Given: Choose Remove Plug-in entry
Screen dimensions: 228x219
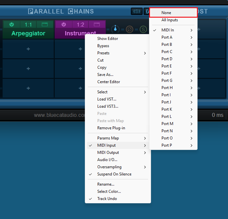Looking at the screenshot, I should click(118, 128).
